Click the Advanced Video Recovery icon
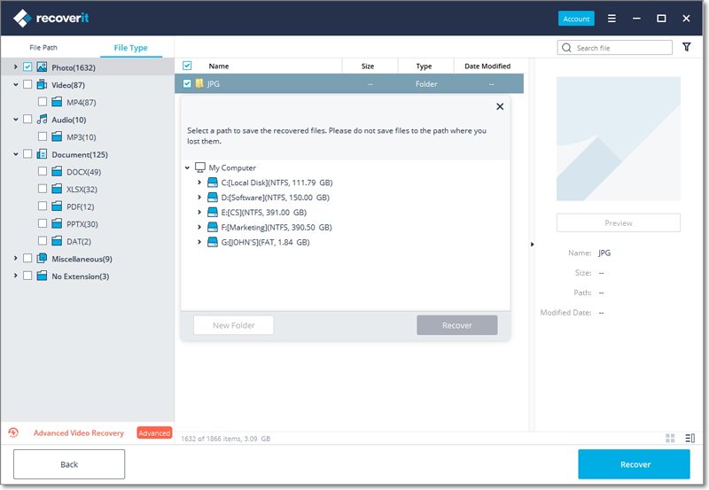Viewport: 709px width, 490px height. click(x=13, y=433)
